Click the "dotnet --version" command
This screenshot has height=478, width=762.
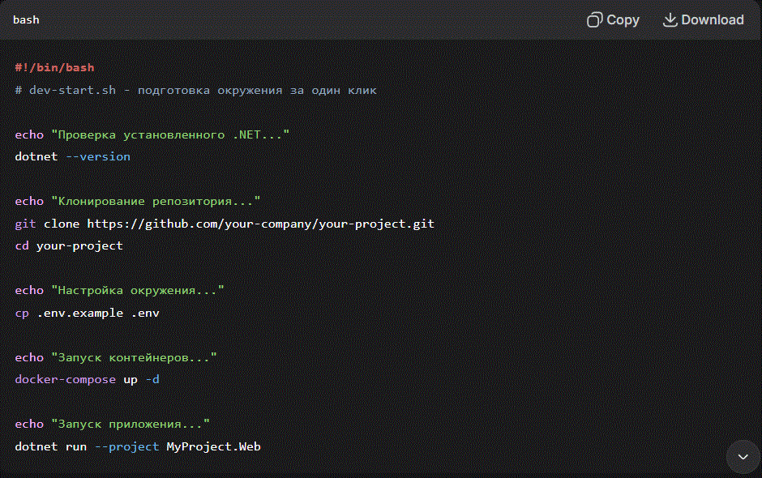pos(73,156)
